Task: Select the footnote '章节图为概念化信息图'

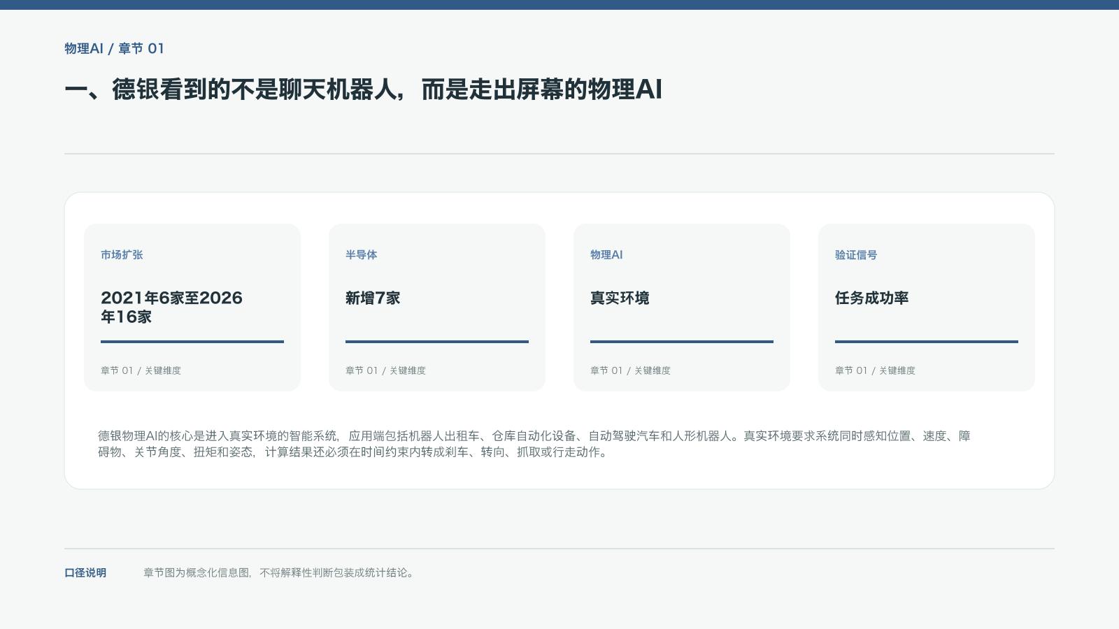Action: tap(280, 572)
